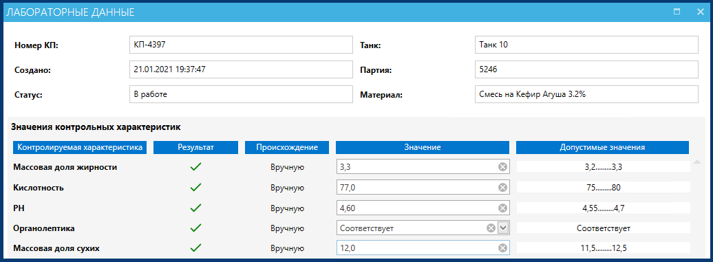Screen dimensions: 713x262
Task: Click the Результат column header
Action: click(x=195, y=148)
